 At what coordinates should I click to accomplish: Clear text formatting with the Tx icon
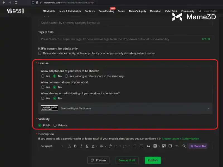[x=69, y=146]
